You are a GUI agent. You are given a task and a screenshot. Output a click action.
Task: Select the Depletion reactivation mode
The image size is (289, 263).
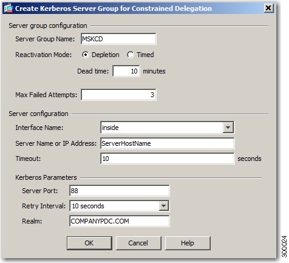pyautogui.click(x=86, y=55)
